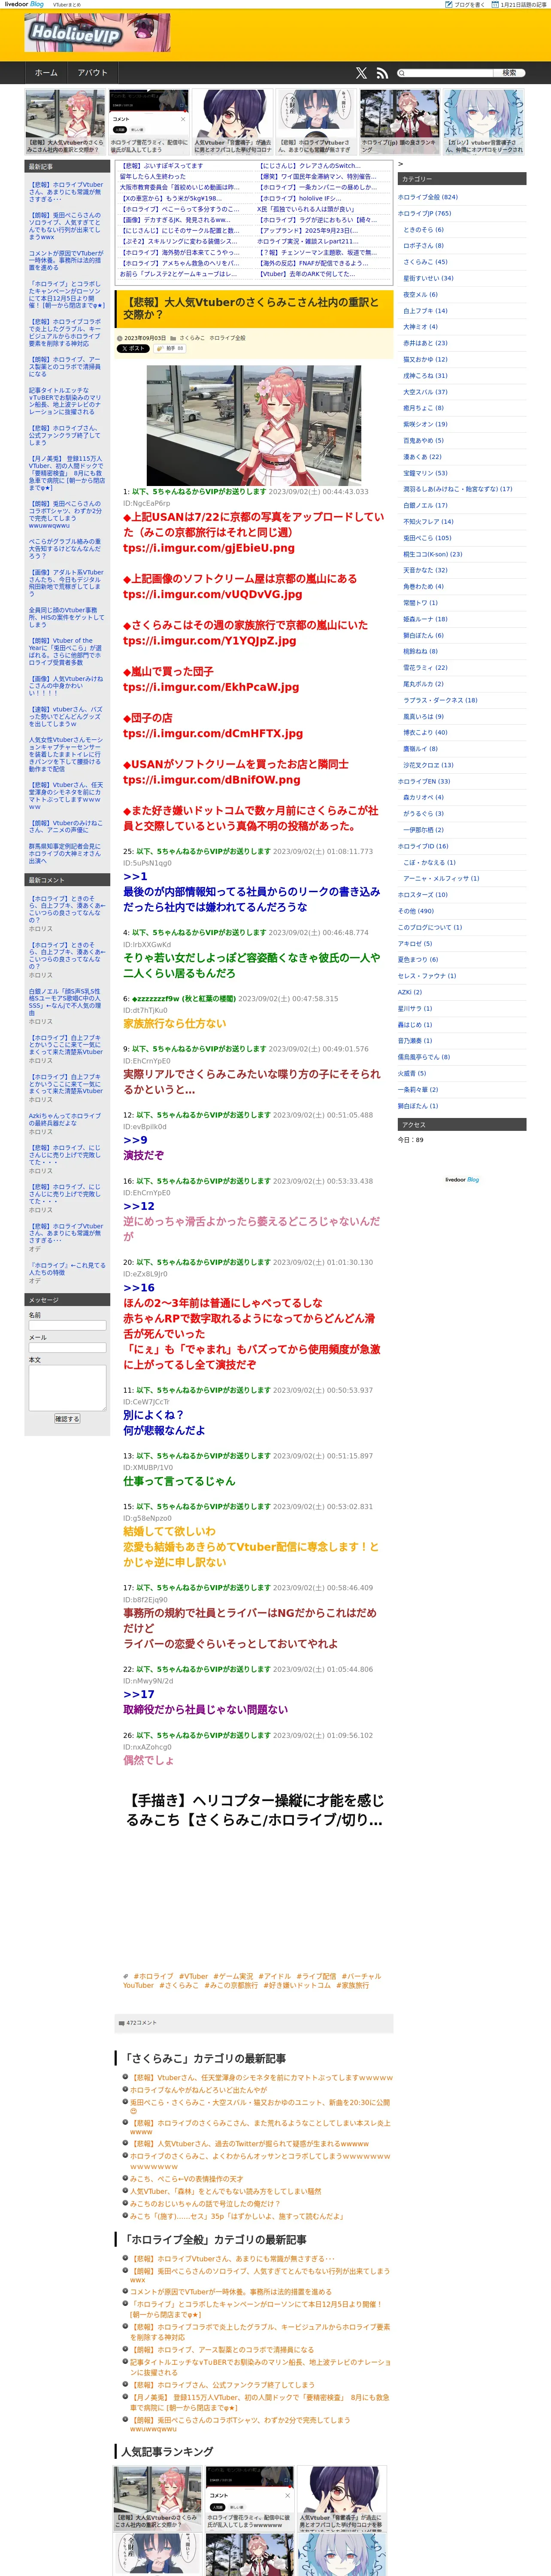This screenshot has height=2576, width=551.
Task: Open the 大阪市教育委員会 headline link
Action: [180, 187]
